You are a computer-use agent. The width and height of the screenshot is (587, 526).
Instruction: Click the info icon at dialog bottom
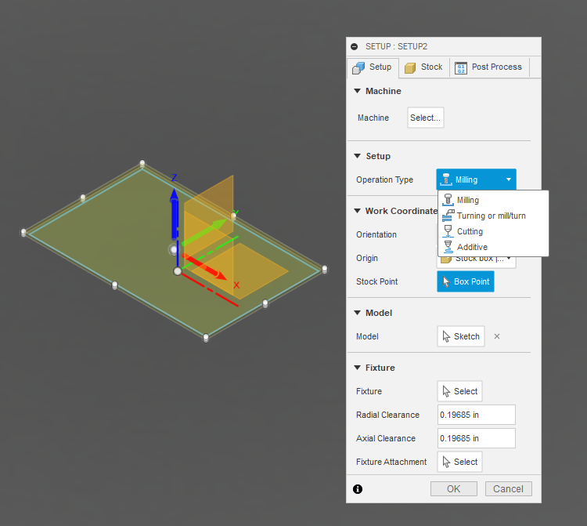pos(358,489)
